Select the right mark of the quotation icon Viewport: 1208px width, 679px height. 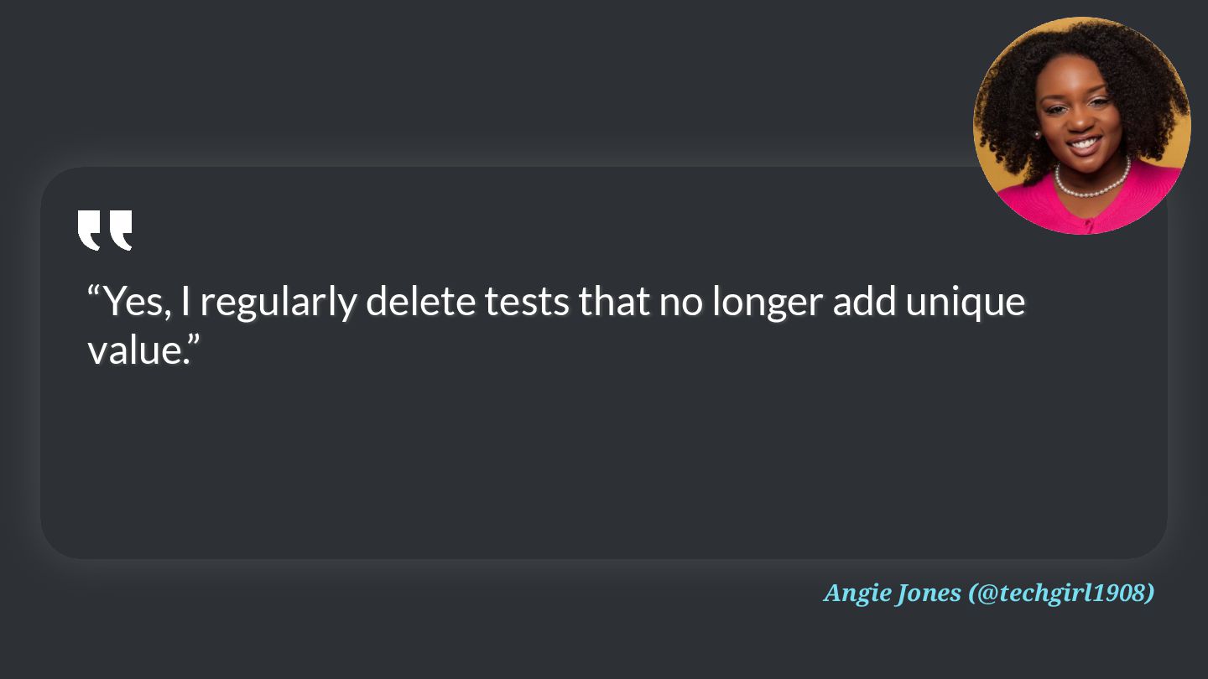click(121, 231)
